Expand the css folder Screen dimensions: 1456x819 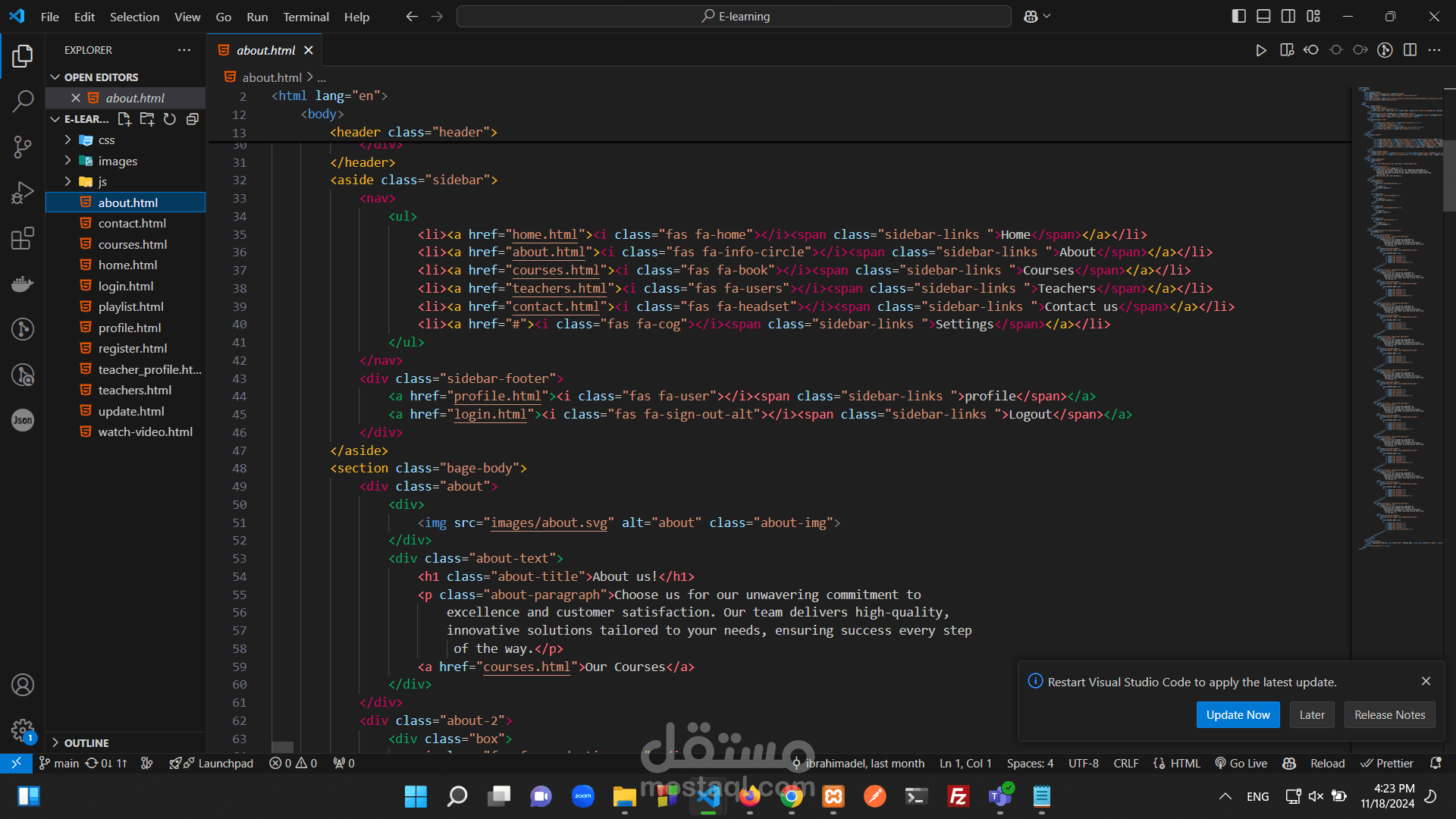[106, 140]
